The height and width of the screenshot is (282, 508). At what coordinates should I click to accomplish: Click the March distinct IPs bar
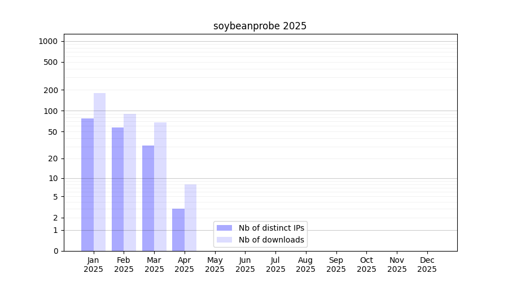pos(148,198)
